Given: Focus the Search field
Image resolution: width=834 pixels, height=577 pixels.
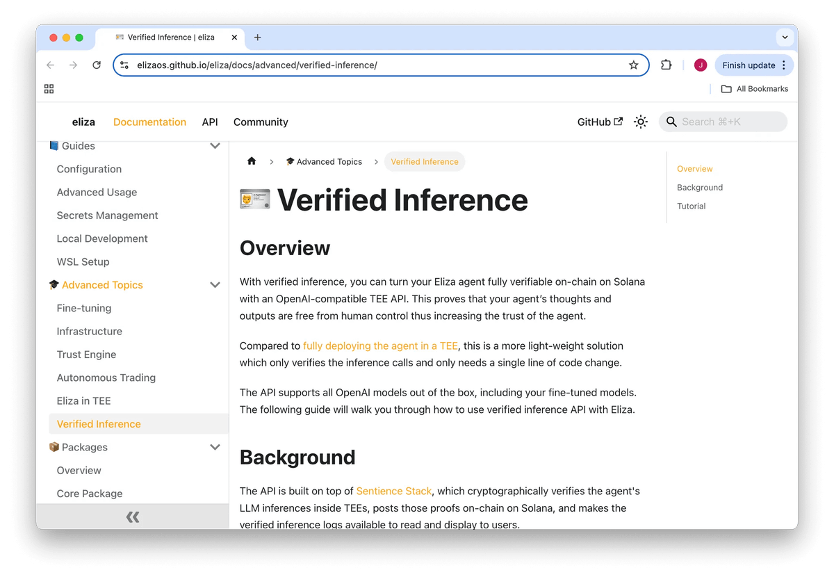Looking at the screenshot, I should [723, 122].
